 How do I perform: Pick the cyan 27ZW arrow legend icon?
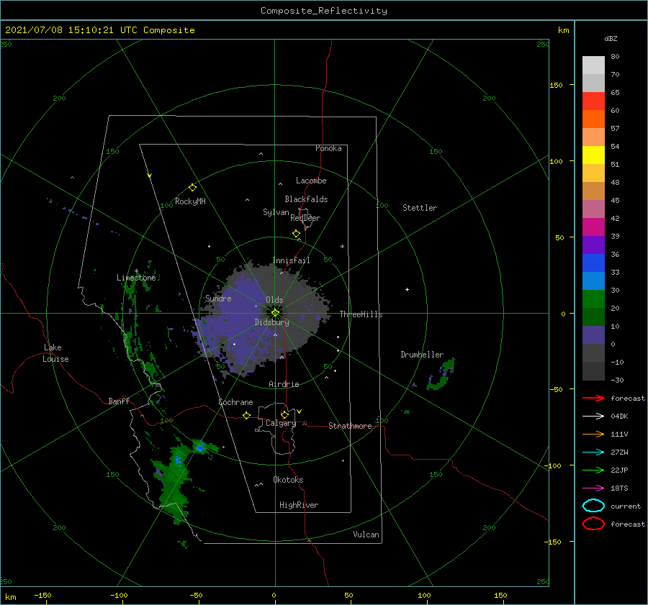click(x=593, y=452)
